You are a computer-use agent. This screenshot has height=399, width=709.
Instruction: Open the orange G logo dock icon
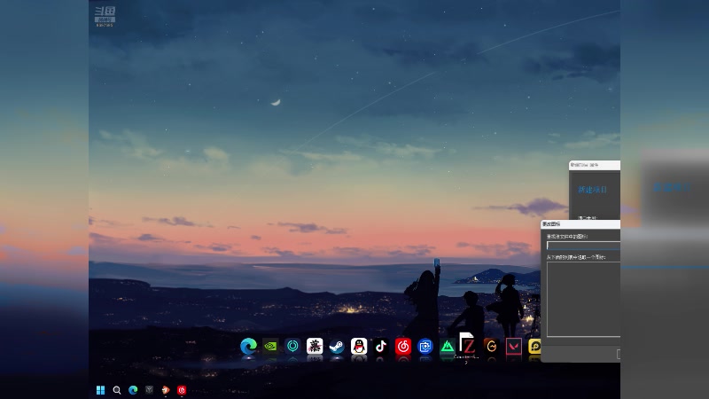coord(492,347)
